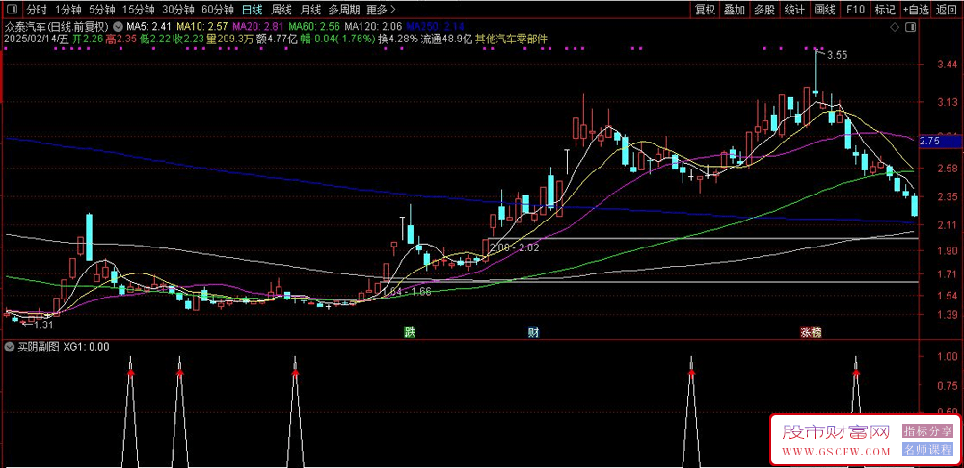Click the 2.00 - 2.02 gap label
The width and height of the screenshot is (964, 468).
pos(516,247)
